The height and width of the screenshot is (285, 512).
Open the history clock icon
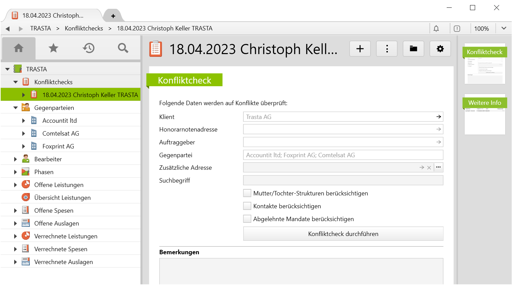tap(88, 48)
